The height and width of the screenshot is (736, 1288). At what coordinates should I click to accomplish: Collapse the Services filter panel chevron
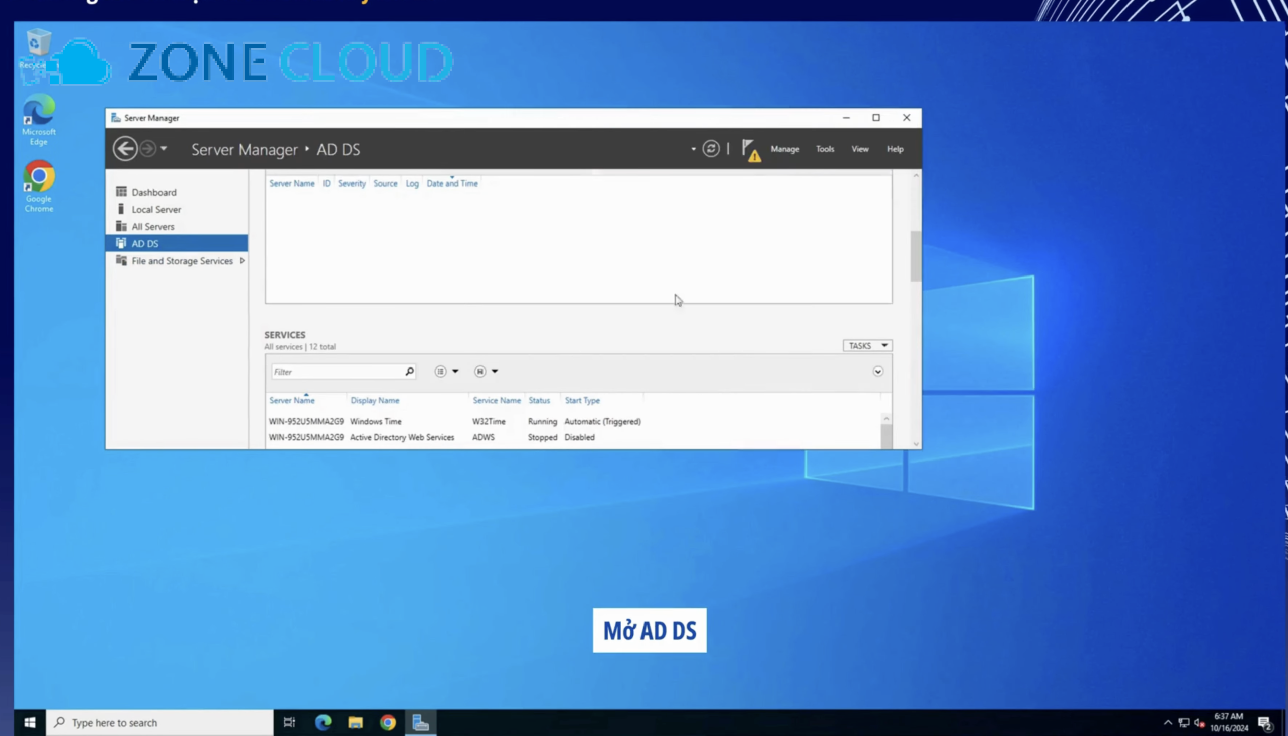tap(878, 371)
